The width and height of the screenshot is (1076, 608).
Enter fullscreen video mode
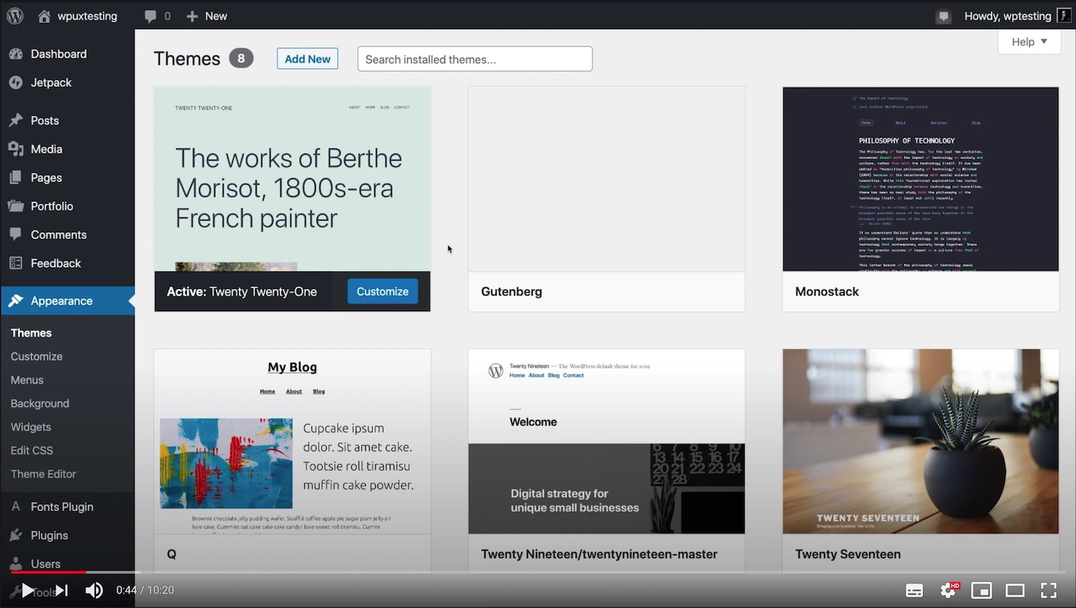[x=1048, y=590]
